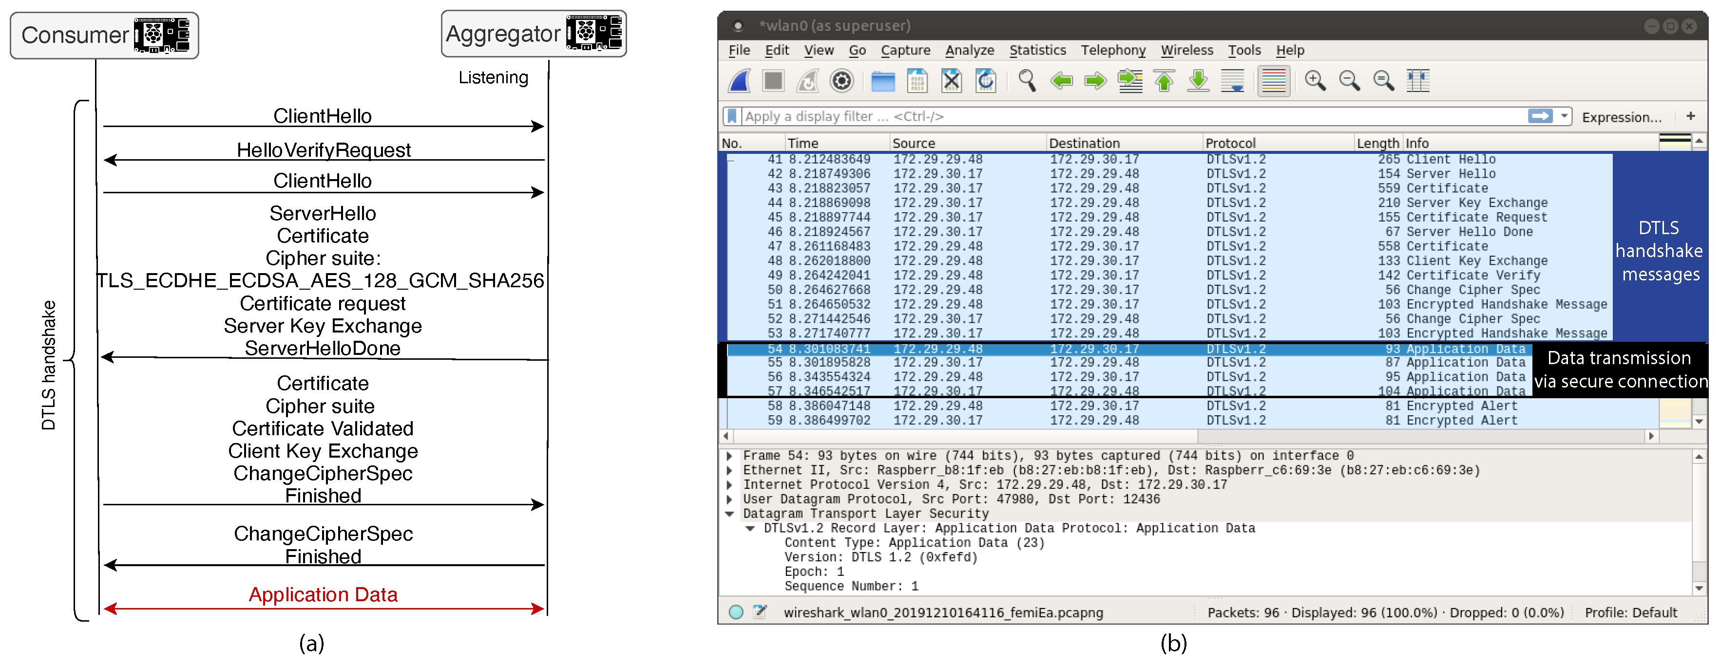The height and width of the screenshot is (665, 1720).
Task: Click the Expression... button
Action: pyautogui.click(x=1621, y=117)
